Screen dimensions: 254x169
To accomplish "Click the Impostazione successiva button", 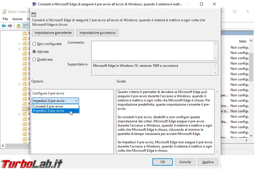I will coord(97,33).
